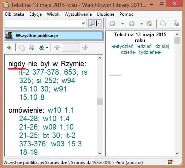Image resolution: width=185 pixels, height=168 pixels.
Task: Go forward with the right arrow button
Action: tap(132, 23)
